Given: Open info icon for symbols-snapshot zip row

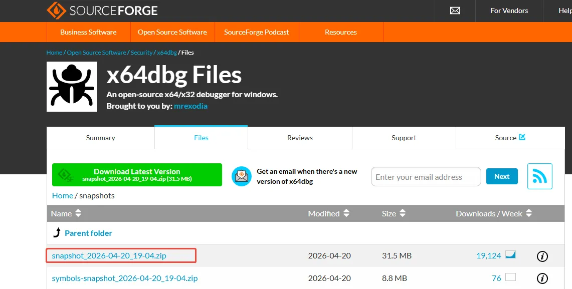Looking at the screenshot, I should (x=542, y=278).
